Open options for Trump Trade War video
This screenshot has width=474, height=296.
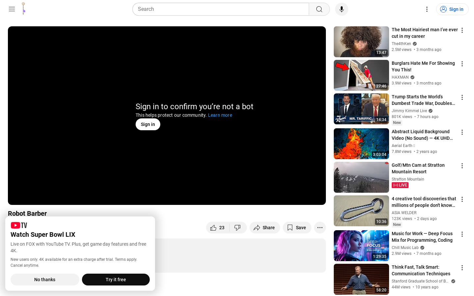[462, 97]
